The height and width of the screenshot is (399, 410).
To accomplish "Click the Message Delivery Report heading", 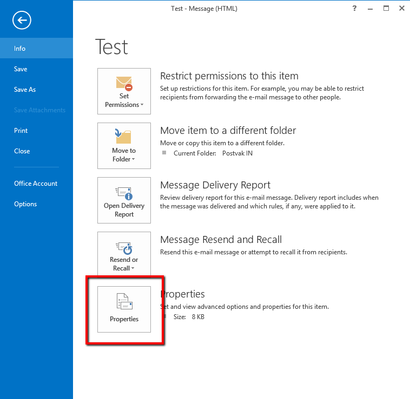I will click(215, 185).
